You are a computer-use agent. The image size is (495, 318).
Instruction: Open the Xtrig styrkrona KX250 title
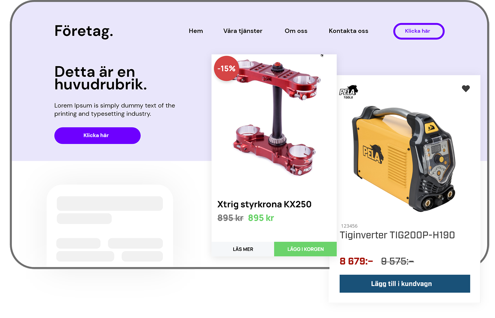(x=264, y=204)
